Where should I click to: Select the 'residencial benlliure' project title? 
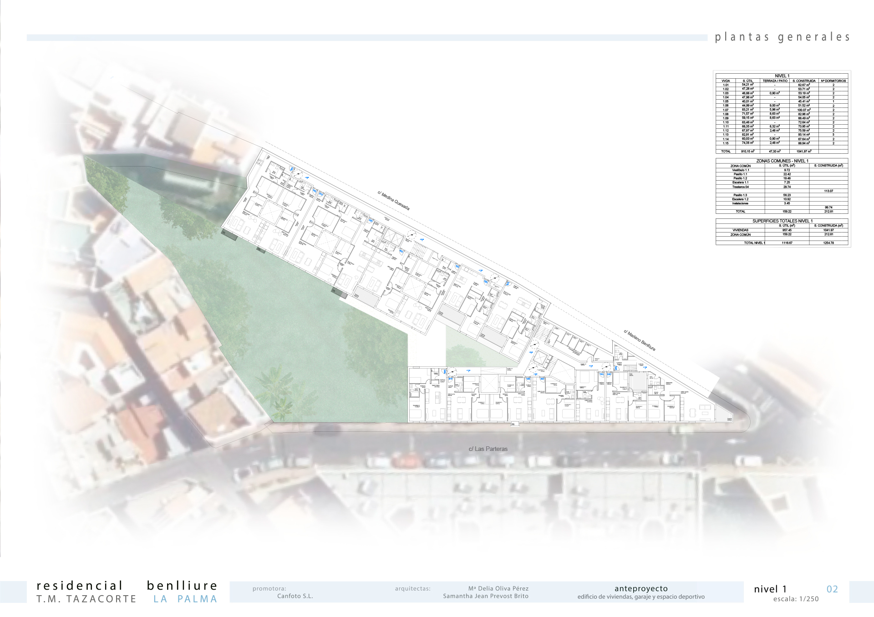pos(127,586)
